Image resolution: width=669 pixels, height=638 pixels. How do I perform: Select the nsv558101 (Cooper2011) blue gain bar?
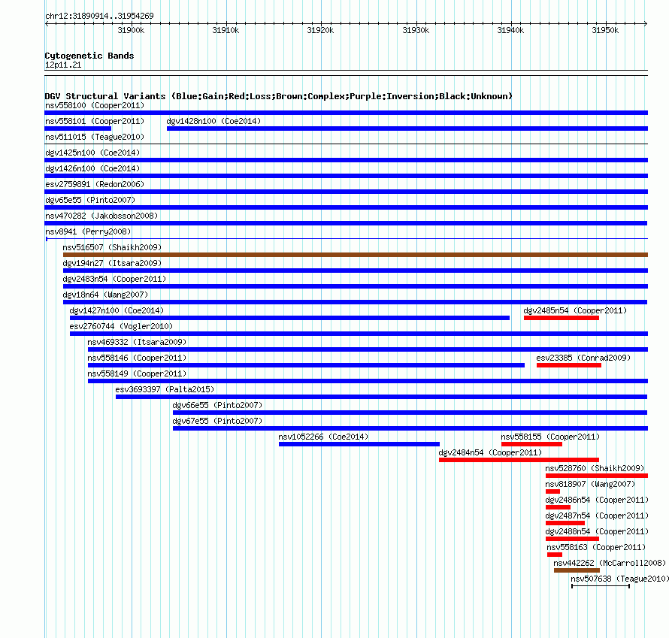coord(78,129)
